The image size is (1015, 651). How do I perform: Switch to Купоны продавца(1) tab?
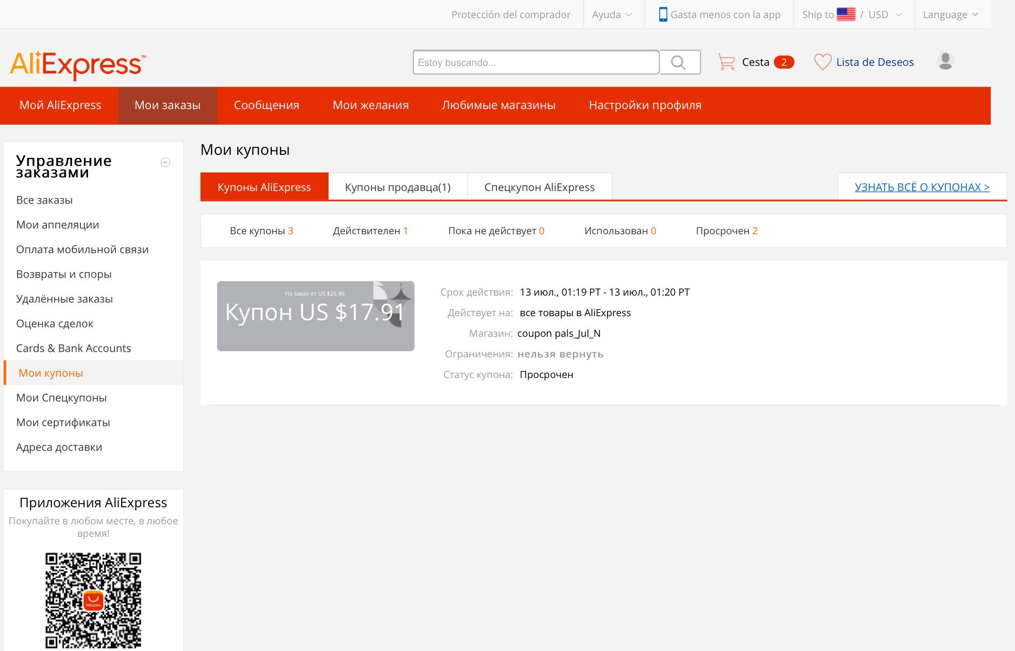(x=398, y=187)
